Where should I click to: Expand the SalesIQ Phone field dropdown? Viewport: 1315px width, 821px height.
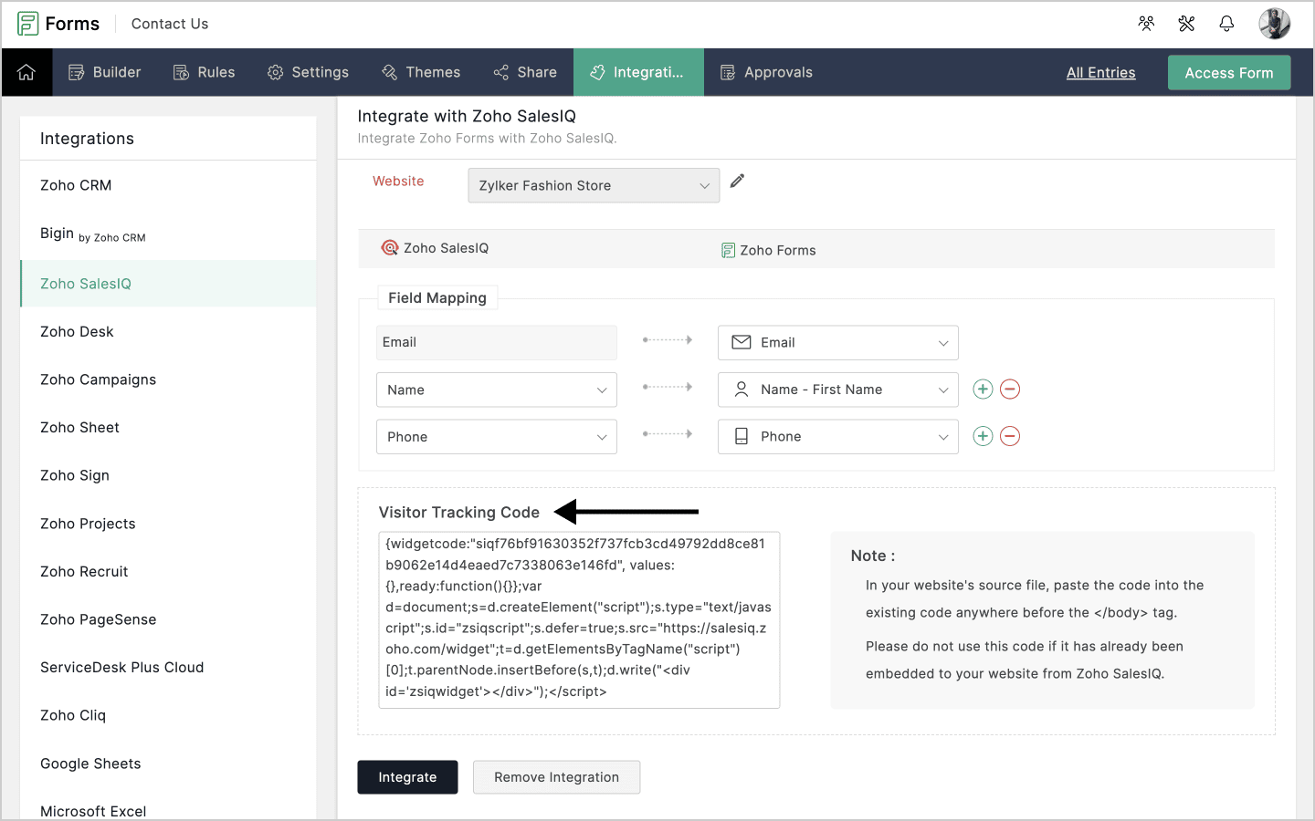tap(497, 437)
